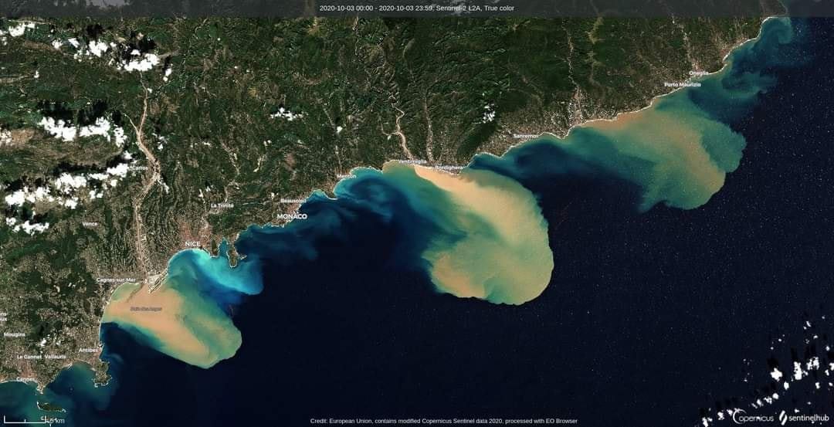Click the Vence map label
The width and height of the screenshot is (834, 427).
pyautogui.click(x=90, y=224)
